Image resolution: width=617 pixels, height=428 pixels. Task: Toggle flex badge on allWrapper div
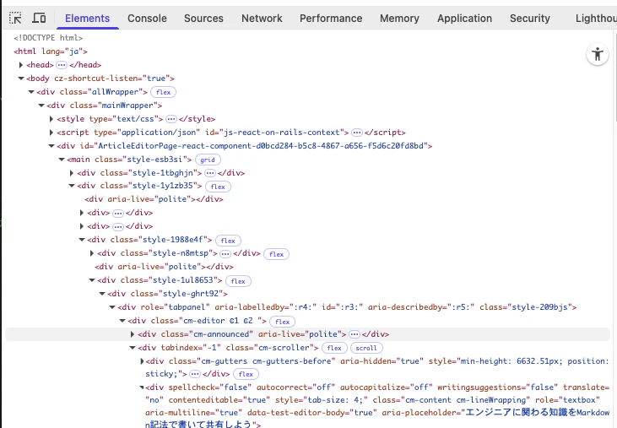(x=163, y=92)
